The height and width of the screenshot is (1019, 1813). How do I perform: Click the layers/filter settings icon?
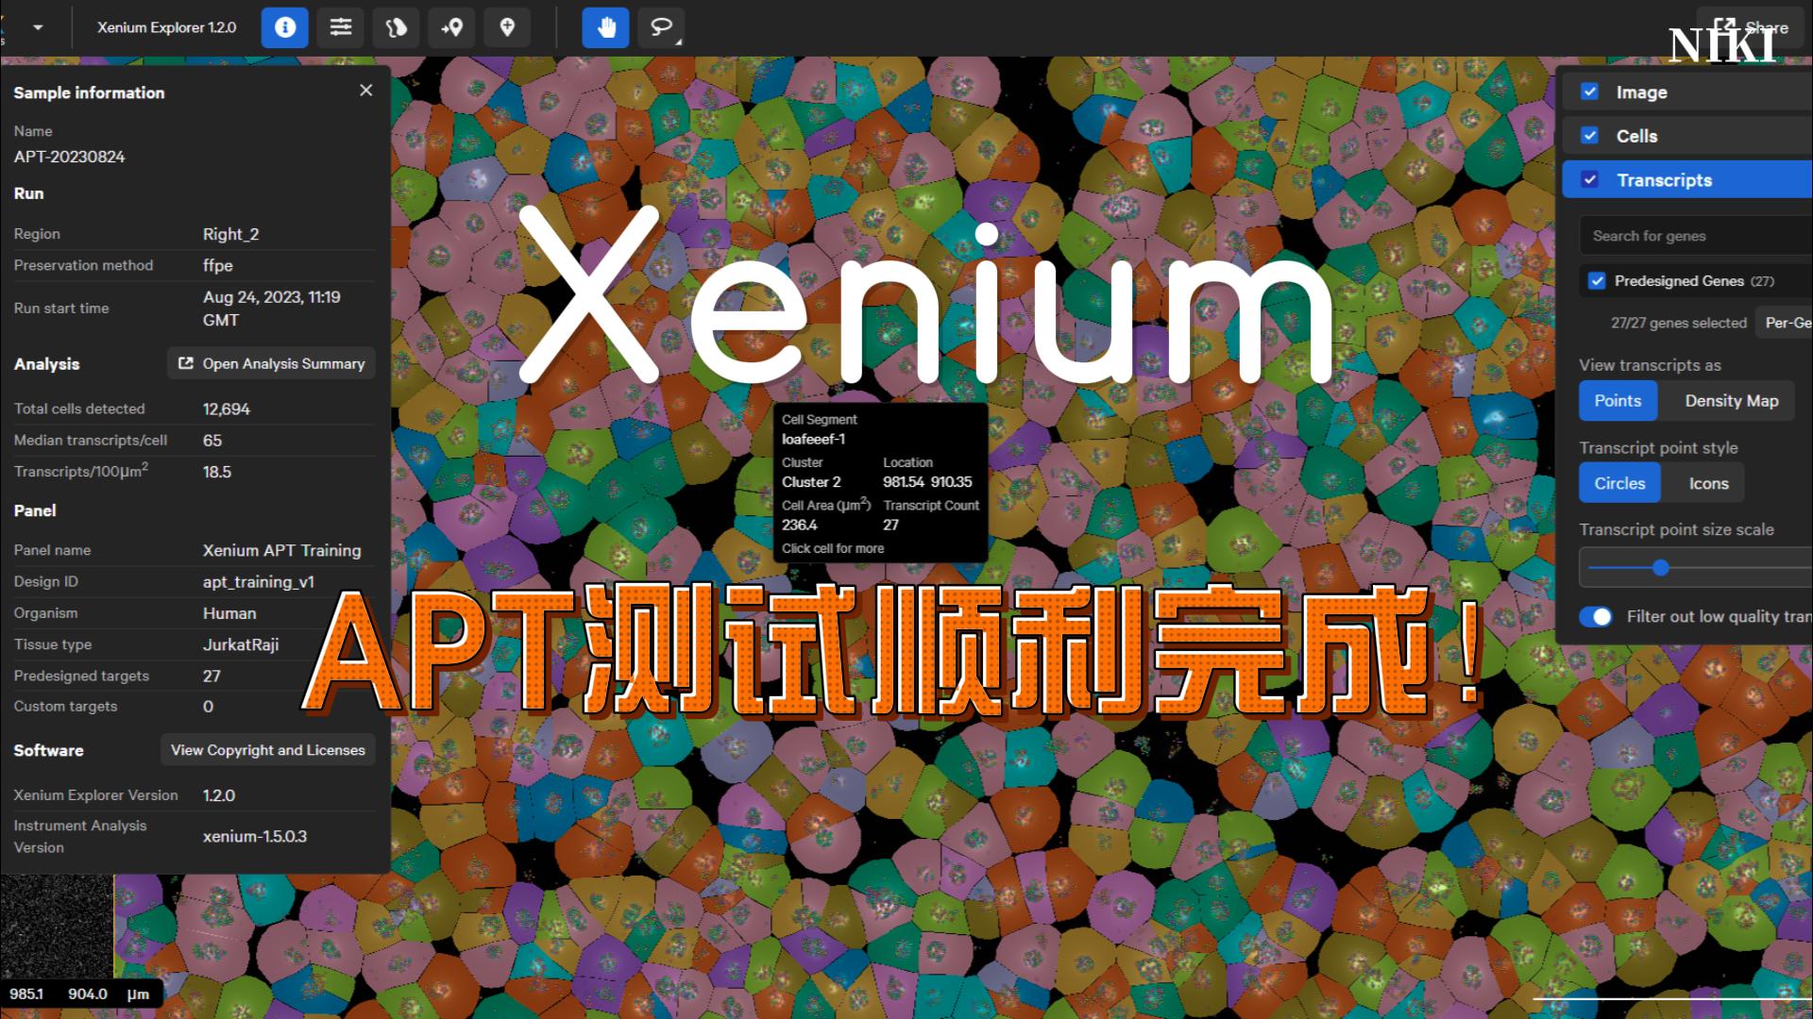[x=340, y=27]
